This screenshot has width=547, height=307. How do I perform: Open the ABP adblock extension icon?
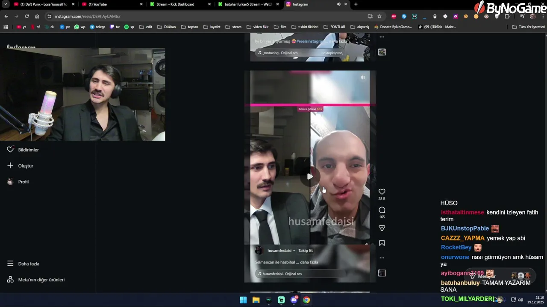click(x=394, y=16)
